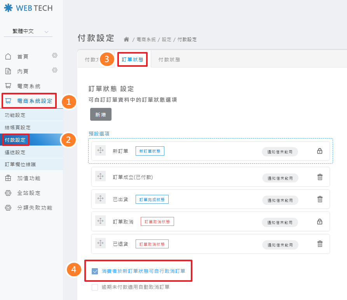Screen dimensions: 347x300
Task: Enable 逾期未付款適用自動取消訂單 checkbox
Action: click(x=95, y=287)
